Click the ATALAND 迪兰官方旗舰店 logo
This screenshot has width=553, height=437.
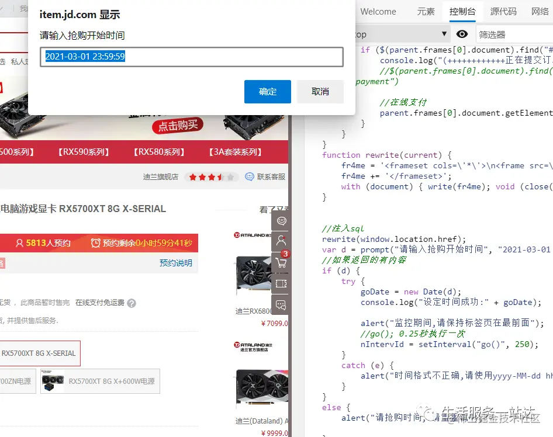[253, 347]
